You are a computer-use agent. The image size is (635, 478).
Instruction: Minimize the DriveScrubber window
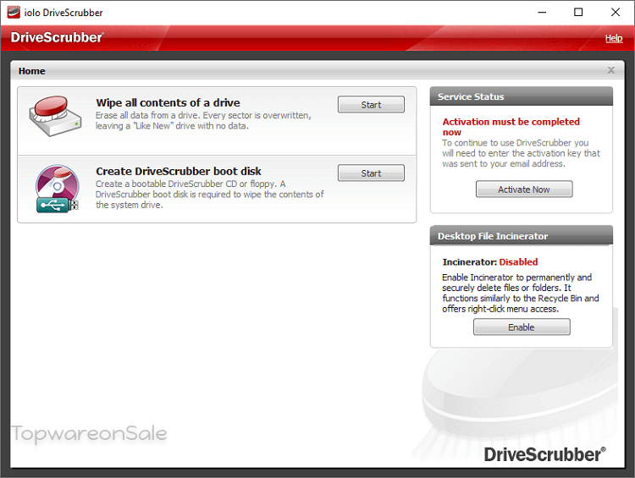542,12
